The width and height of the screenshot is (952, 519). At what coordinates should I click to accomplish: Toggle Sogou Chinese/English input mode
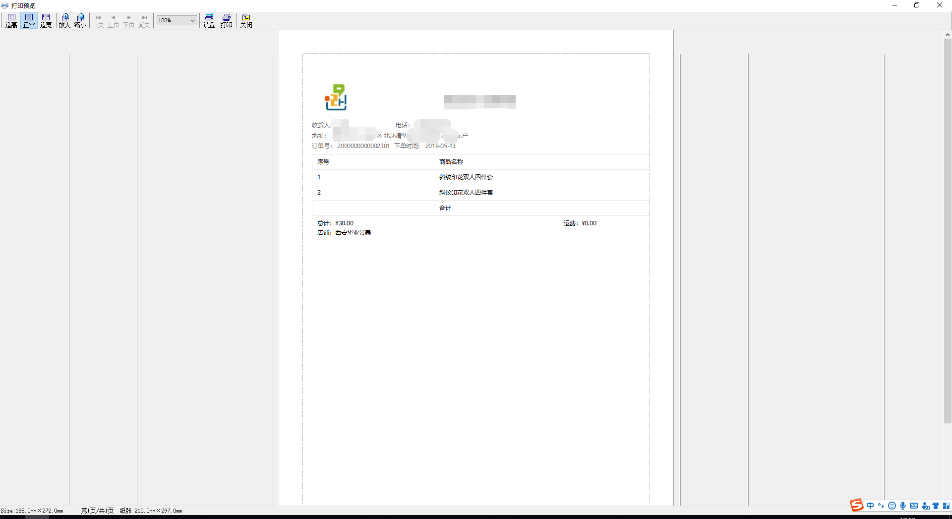(870, 506)
